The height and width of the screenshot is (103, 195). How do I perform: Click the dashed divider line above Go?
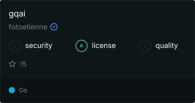(98, 78)
